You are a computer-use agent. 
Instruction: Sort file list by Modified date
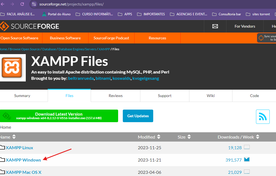pos(149,137)
